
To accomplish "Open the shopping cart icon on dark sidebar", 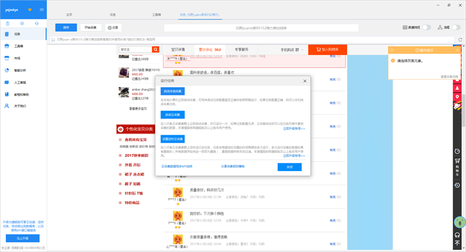I will click(457, 161).
